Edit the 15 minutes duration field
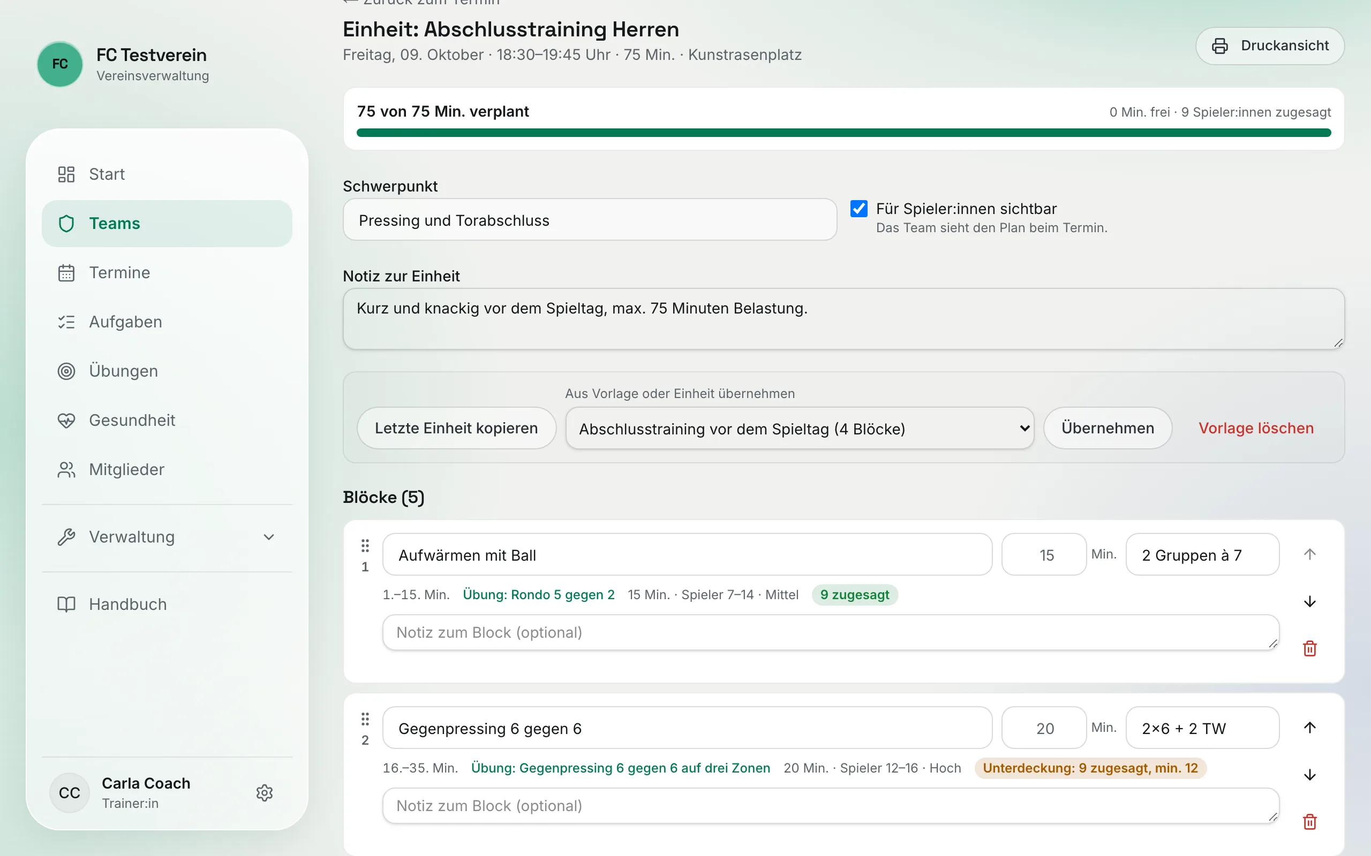 [1044, 554]
